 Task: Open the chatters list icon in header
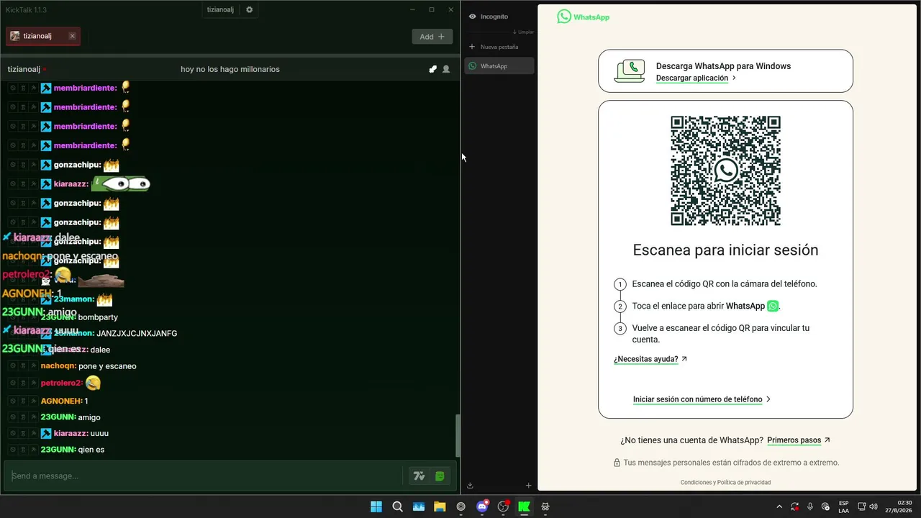[446, 69]
